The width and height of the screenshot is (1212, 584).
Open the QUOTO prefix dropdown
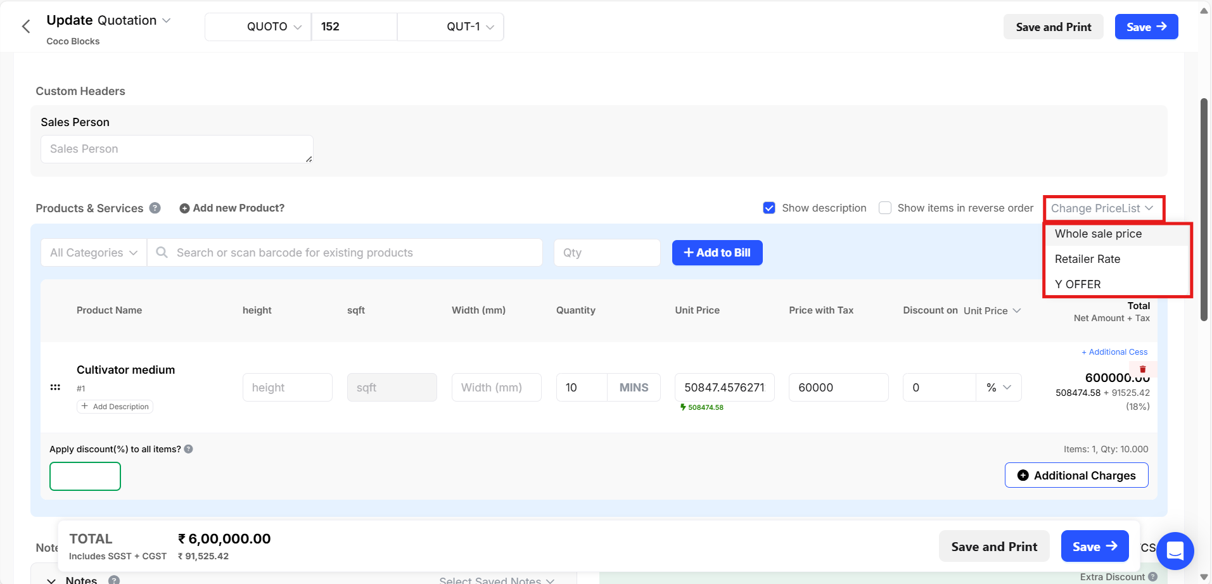258,27
